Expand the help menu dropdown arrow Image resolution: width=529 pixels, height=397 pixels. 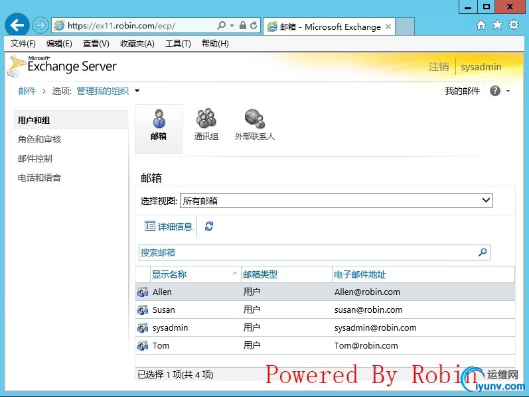click(508, 91)
